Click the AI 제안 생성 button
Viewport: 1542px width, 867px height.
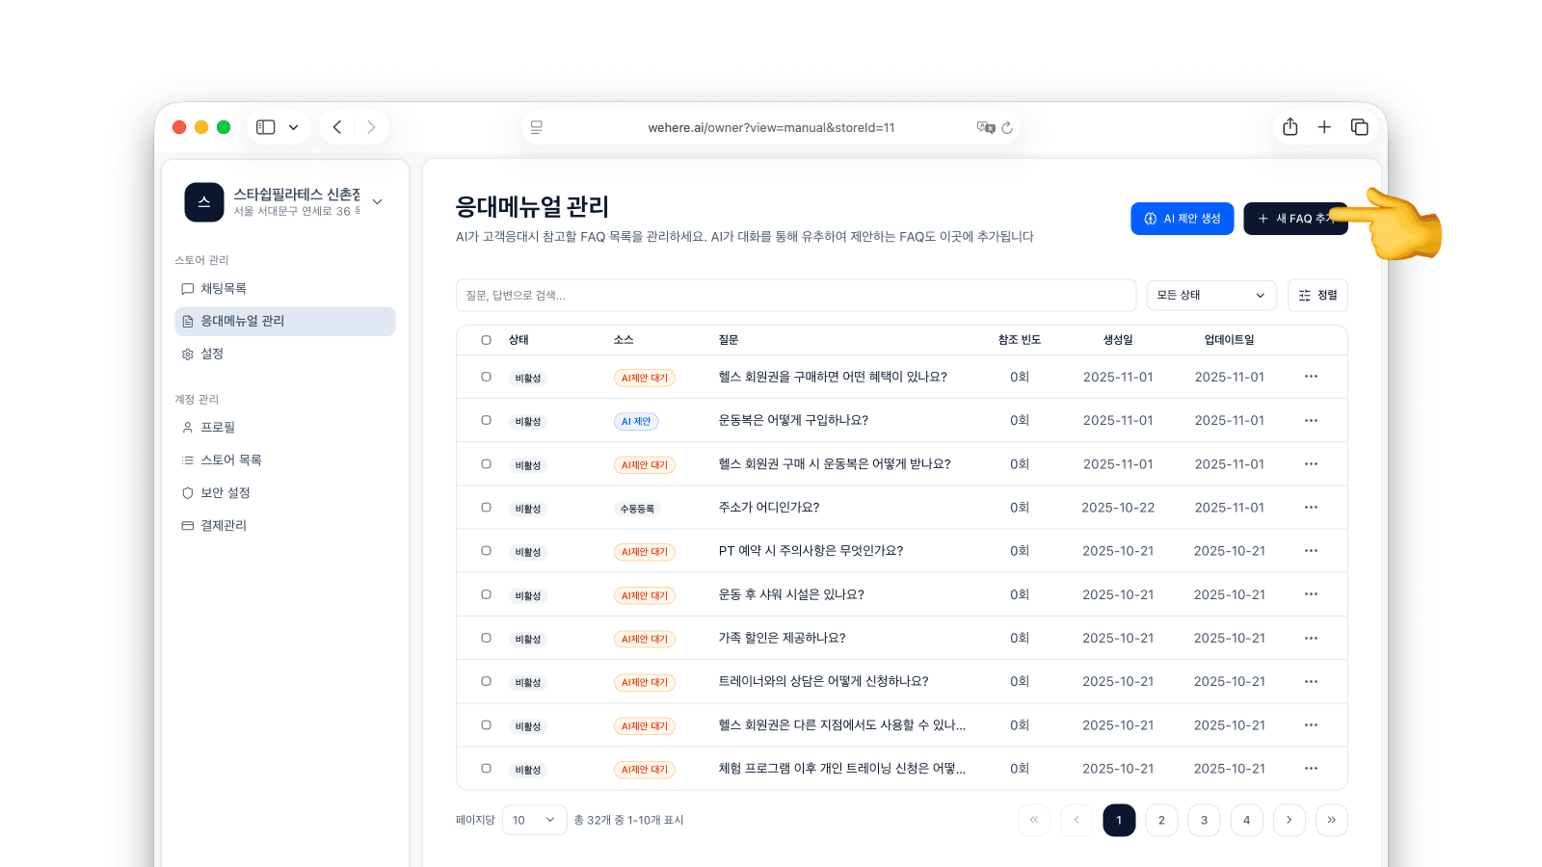1182,218
